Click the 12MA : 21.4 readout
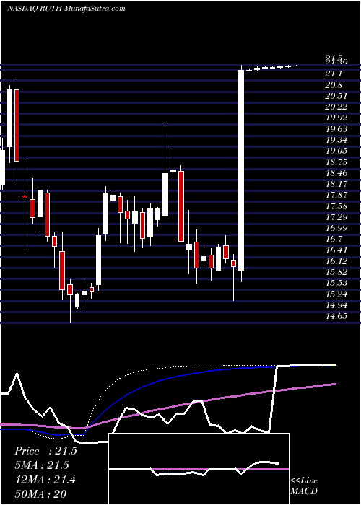Image resolution: width=361 pixels, height=505 pixels. point(45,480)
